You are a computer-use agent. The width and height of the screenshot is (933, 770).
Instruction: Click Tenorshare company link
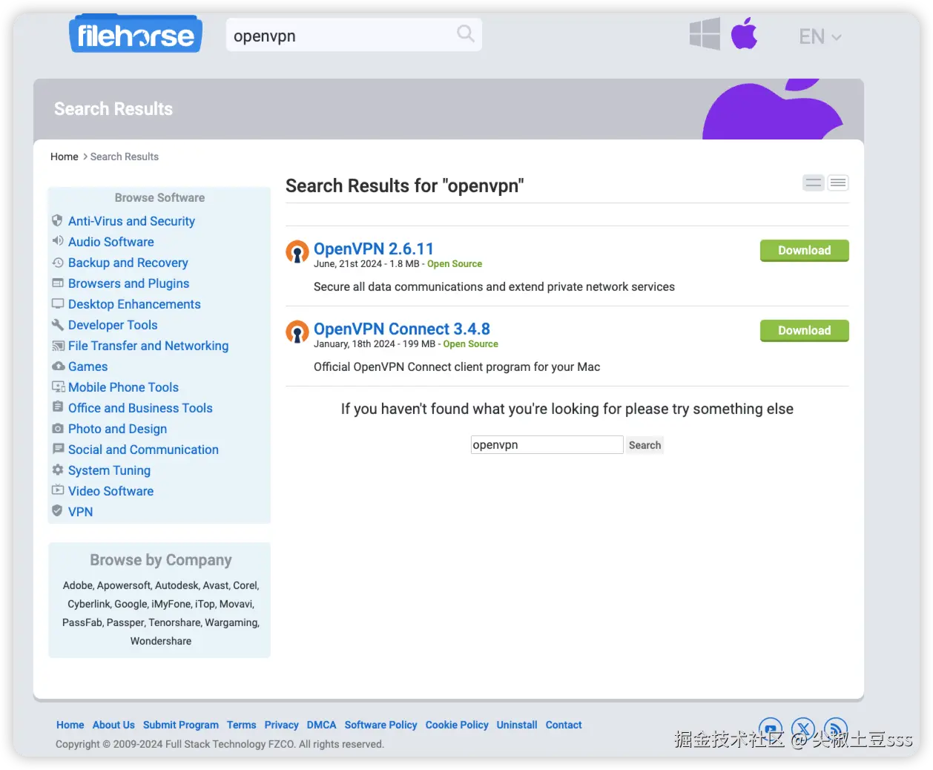coord(174,622)
